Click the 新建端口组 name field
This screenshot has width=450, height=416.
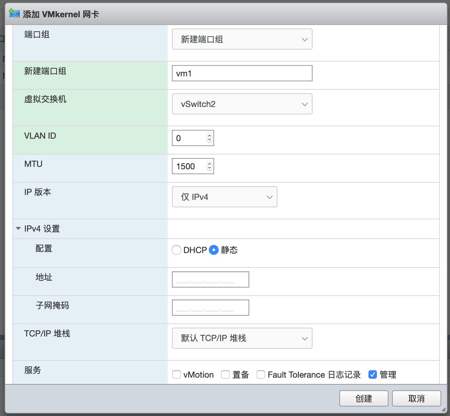tap(242, 73)
